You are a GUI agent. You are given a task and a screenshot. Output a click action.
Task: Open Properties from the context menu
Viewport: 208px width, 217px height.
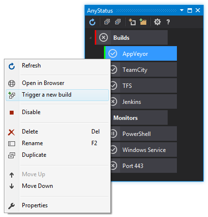pyautogui.click(x=57, y=205)
